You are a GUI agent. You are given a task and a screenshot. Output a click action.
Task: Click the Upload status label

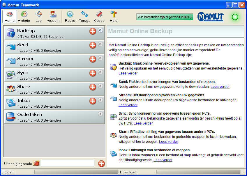pyautogui.click(x=8, y=172)
